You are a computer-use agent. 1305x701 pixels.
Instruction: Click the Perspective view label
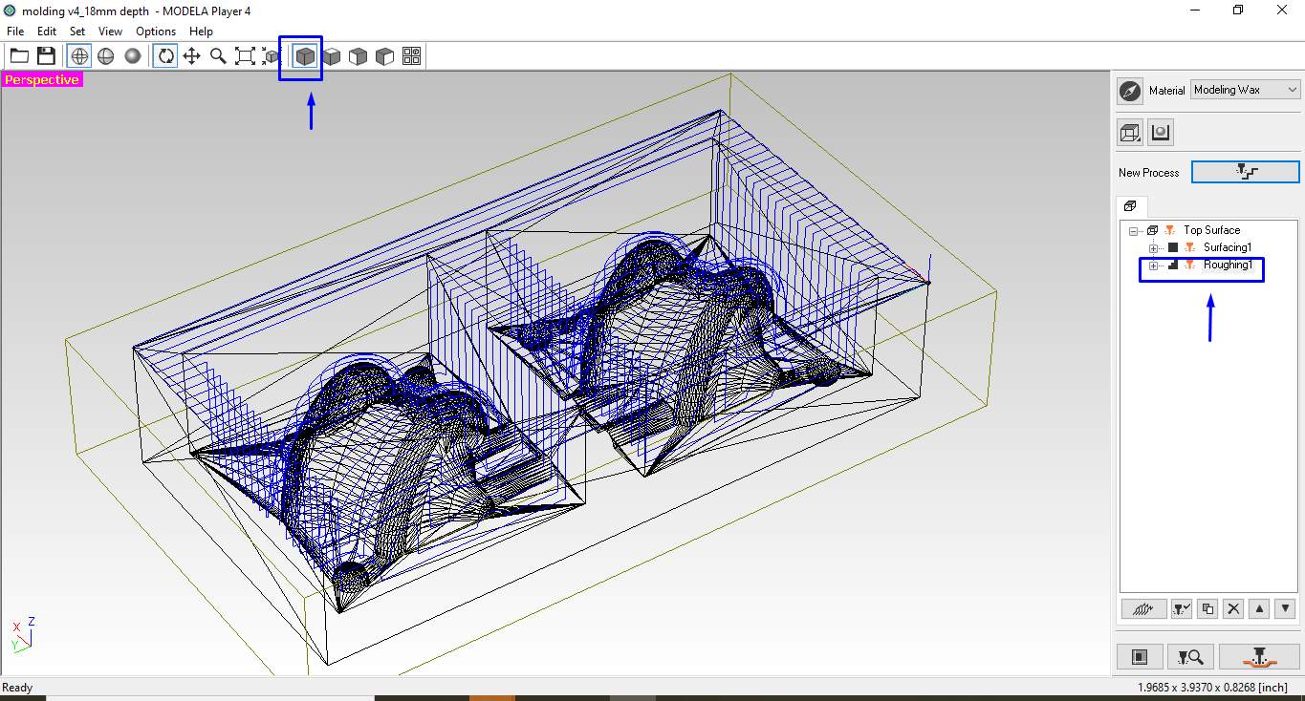(x=42, y=80)
